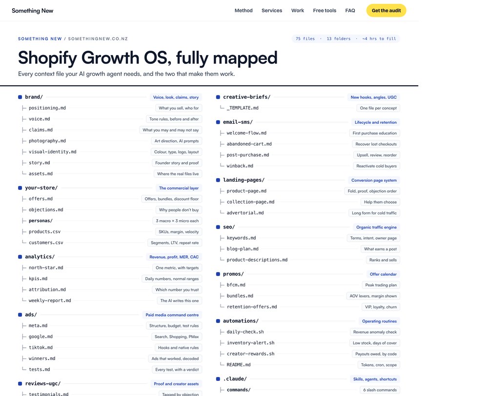
Task: Click the 'Organic traffic engine' tag
Action: (x=376, y=227)
